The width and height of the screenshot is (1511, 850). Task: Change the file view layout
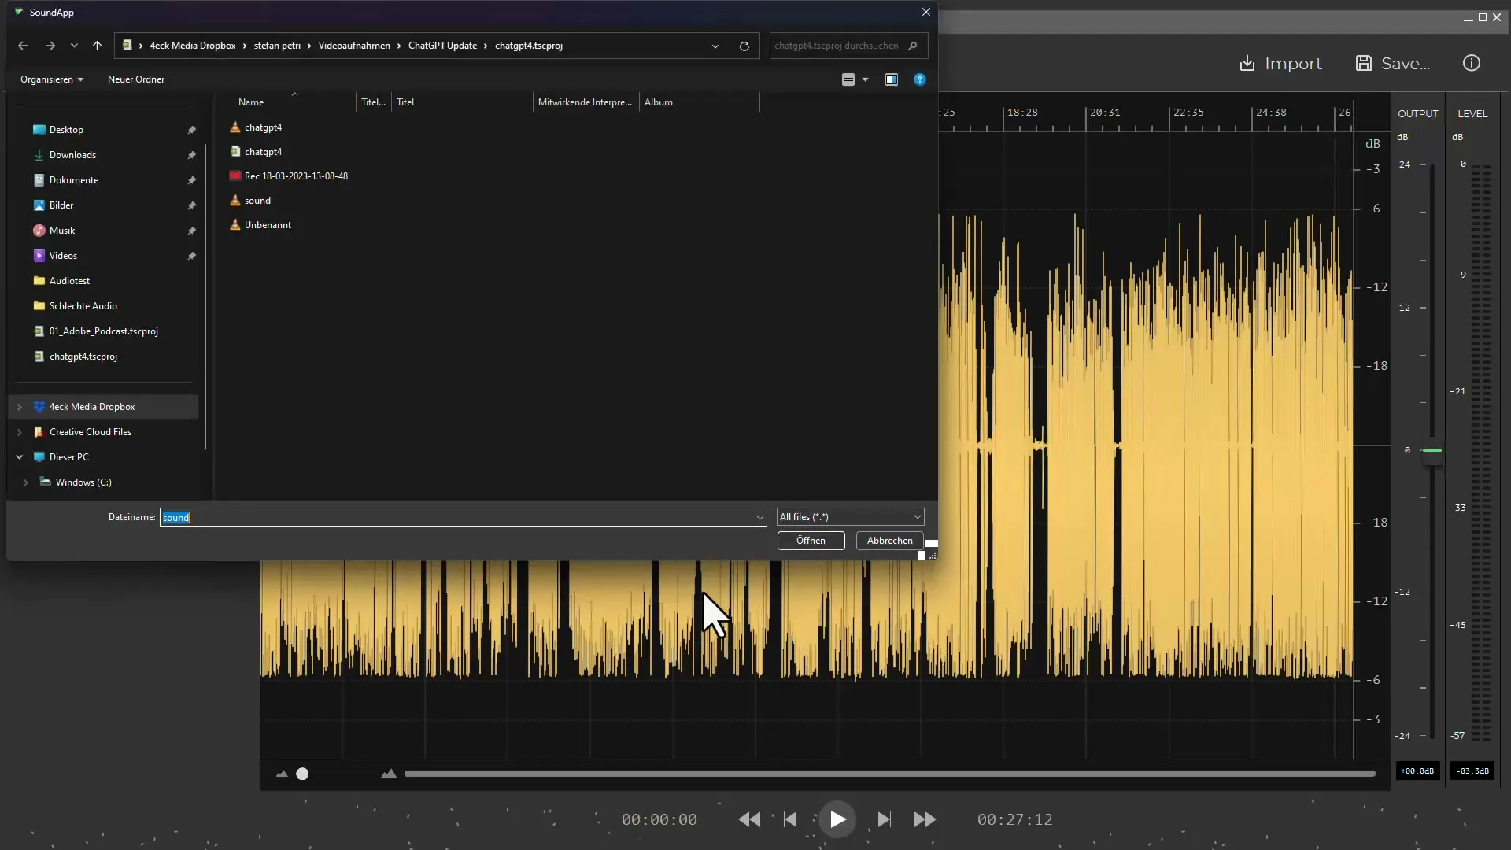point(848,79)
